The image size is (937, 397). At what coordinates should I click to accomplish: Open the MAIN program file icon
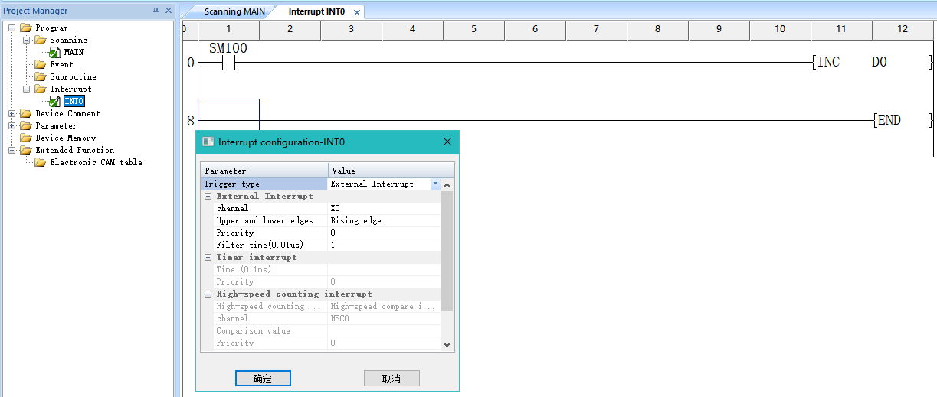(54, 53)
